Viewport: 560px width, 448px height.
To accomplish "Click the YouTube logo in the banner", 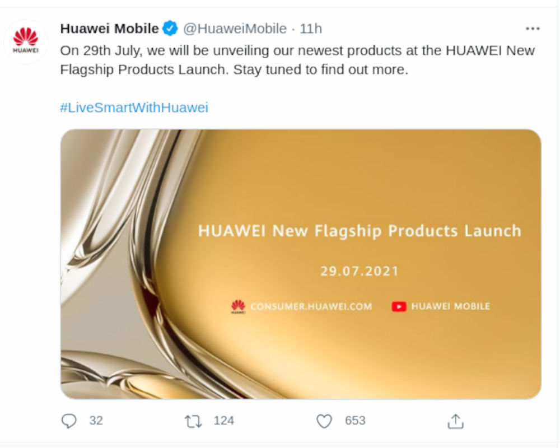I will pyautogui.click(x=399, y=306).
